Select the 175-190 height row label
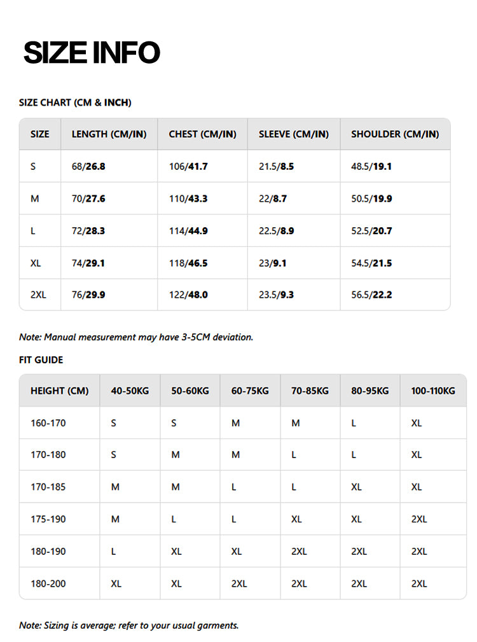477x642 pixels. pos(48,519)
